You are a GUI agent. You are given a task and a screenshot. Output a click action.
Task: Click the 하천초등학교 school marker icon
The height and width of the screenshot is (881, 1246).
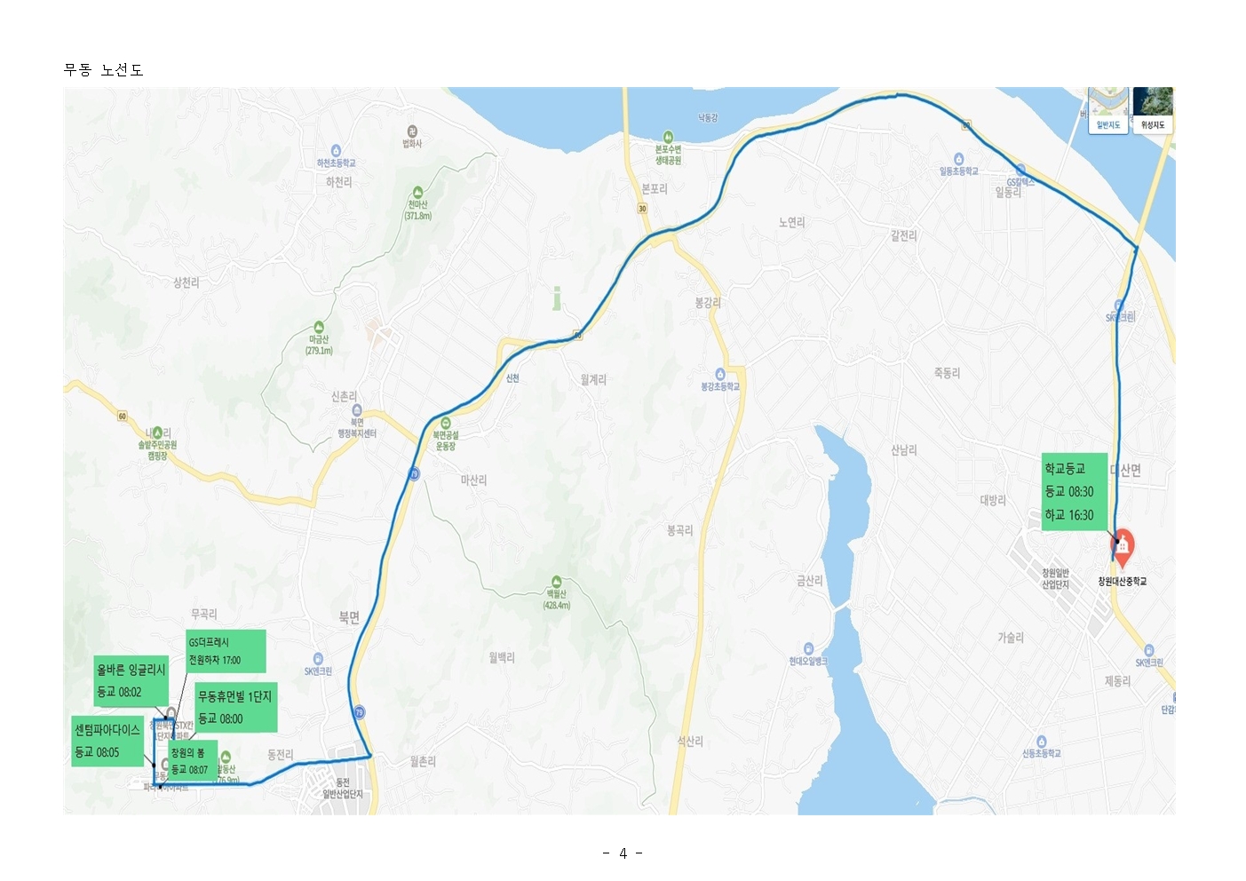click(336, 151)
